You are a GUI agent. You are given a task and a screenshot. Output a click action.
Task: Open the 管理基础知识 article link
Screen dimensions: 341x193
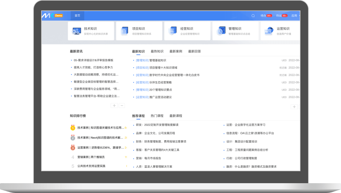(x=158, y=60)
